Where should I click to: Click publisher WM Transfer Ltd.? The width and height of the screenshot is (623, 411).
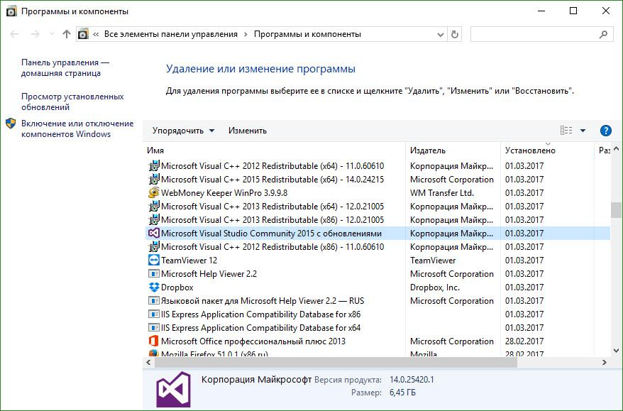click(x=442, y=193)
